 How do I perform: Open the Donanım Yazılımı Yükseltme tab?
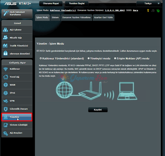click(x=76, y=17)
